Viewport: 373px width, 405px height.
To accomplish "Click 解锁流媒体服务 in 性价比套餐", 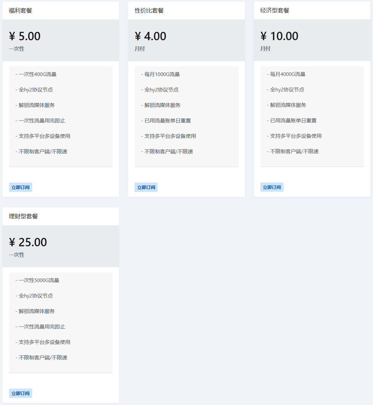I will click(x=161, y=105).
